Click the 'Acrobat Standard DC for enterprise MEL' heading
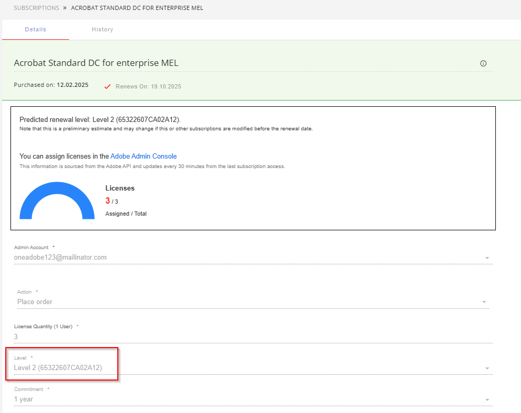The image size is (521, 413). [x=96, y=63]
